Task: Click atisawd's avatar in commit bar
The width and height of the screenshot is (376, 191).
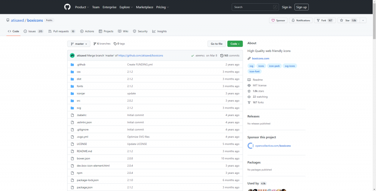Action: (x=72, y=56)
